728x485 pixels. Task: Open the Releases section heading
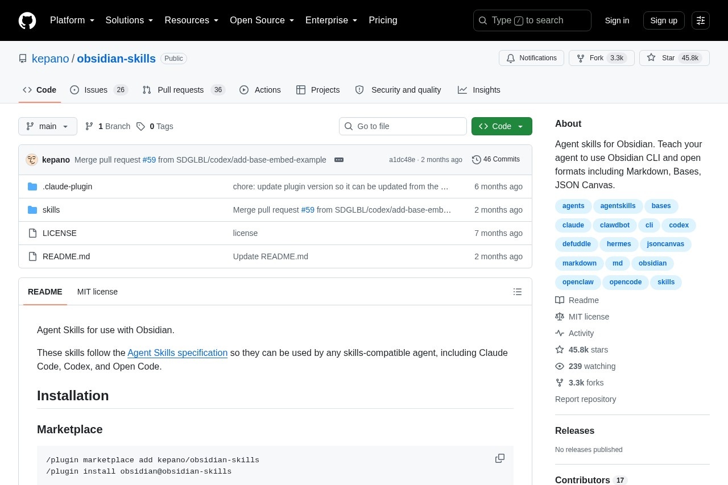574,431
